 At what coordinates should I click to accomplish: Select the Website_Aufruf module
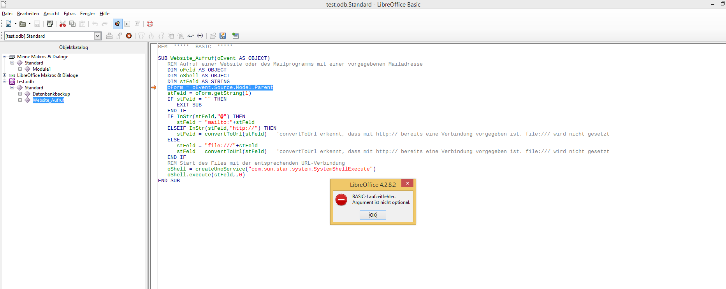pyautogui.click(x=48, y=100)
